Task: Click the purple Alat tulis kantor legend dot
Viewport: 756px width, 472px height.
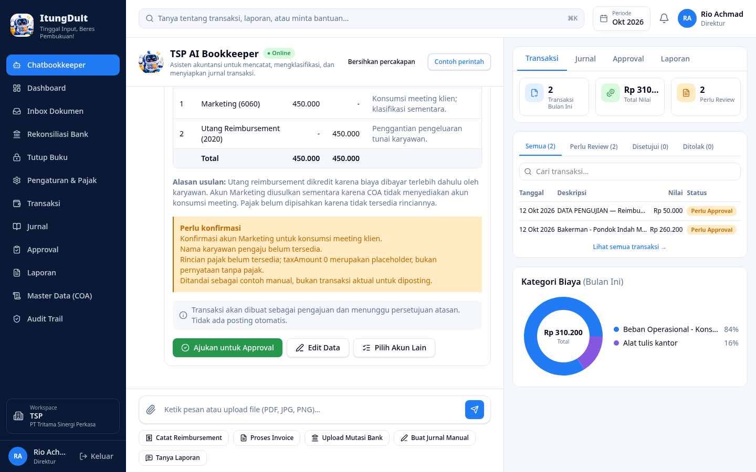Action: click(616, 343)
